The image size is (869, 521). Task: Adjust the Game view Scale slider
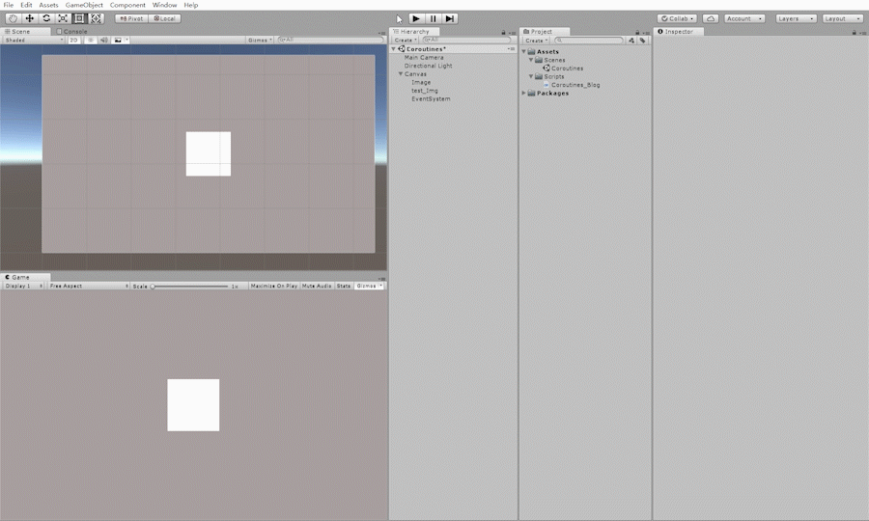coord(190,287)
